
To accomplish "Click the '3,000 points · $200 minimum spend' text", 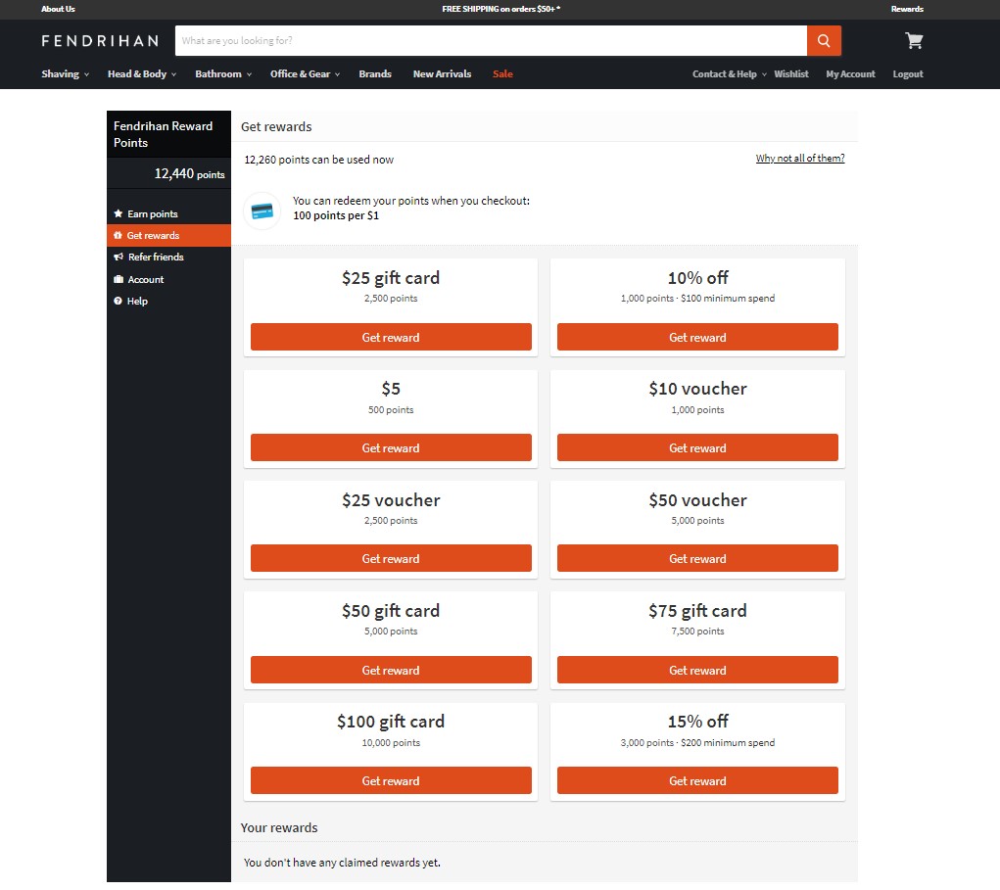I will pos(697,743).
